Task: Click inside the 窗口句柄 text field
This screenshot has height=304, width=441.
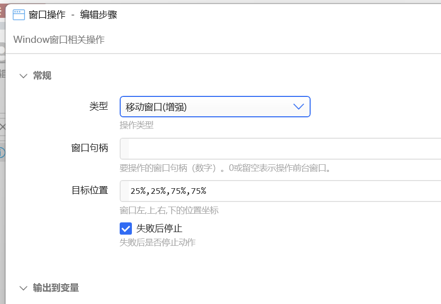Action: (x=281, y=148)
